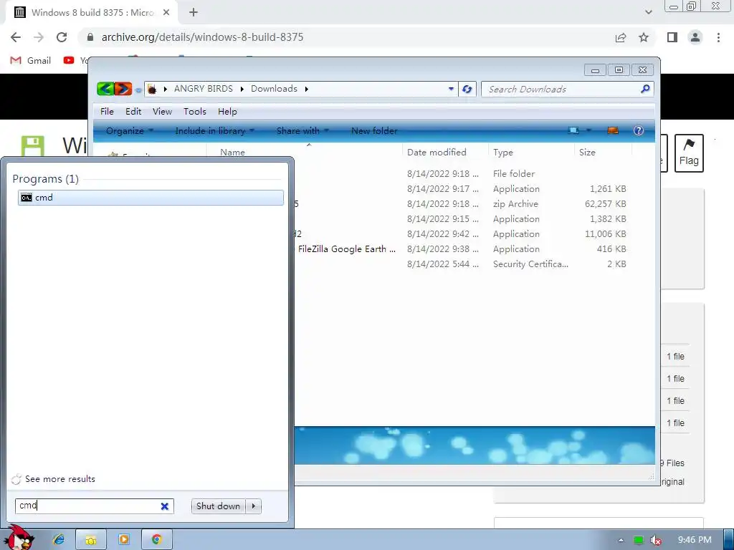Click ANGRY BIRDS in the address breadcrumb
This screenshot has width=734, height=550.
point(203,89)
